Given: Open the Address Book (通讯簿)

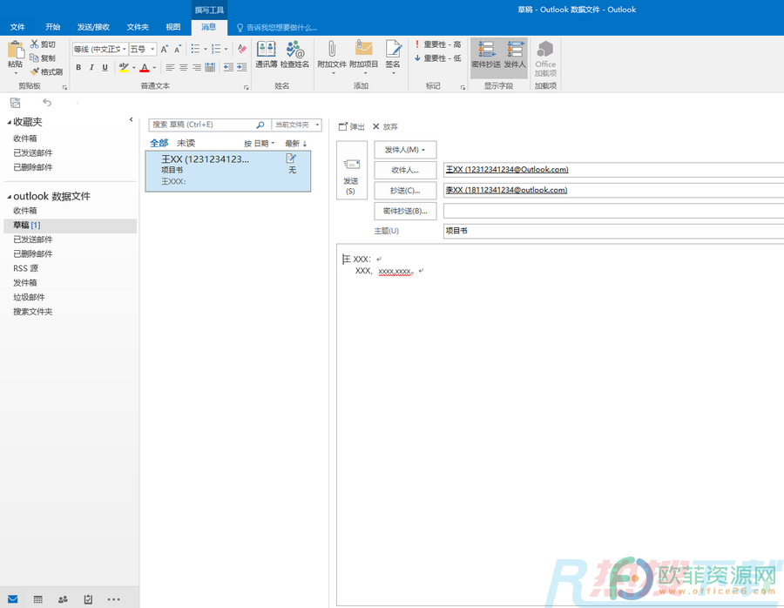Looking at the screenshot, I should click(266, 55).
